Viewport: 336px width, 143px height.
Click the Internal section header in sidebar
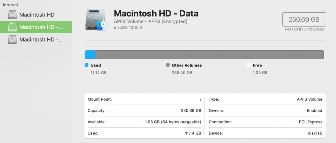click(10, 5)
